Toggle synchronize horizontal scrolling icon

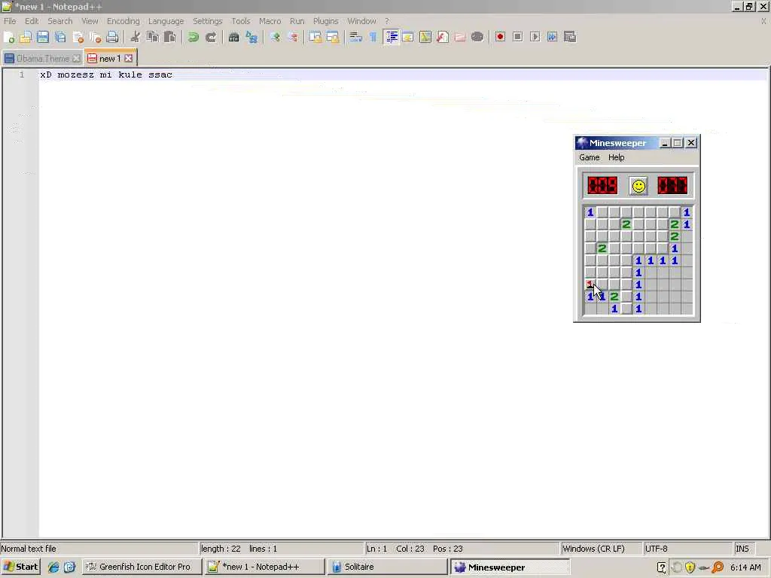click(x=333, y=37)
